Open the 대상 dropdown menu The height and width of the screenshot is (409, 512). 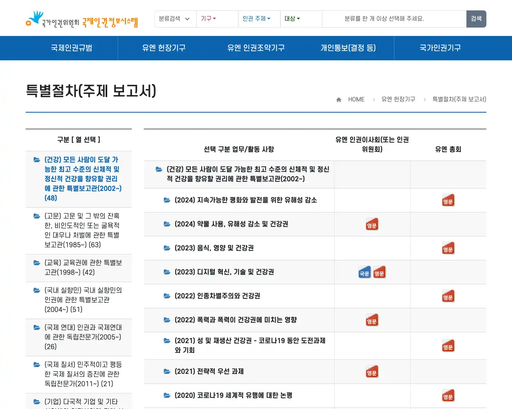tap(292, 19)
